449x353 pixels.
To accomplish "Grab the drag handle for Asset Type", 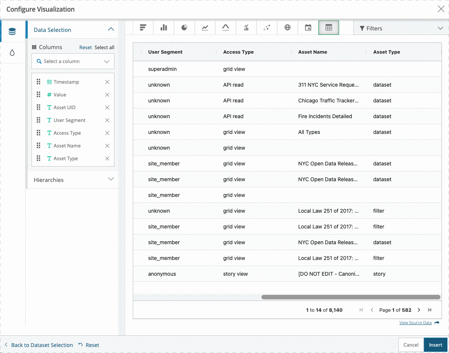I will pos(38,158).
